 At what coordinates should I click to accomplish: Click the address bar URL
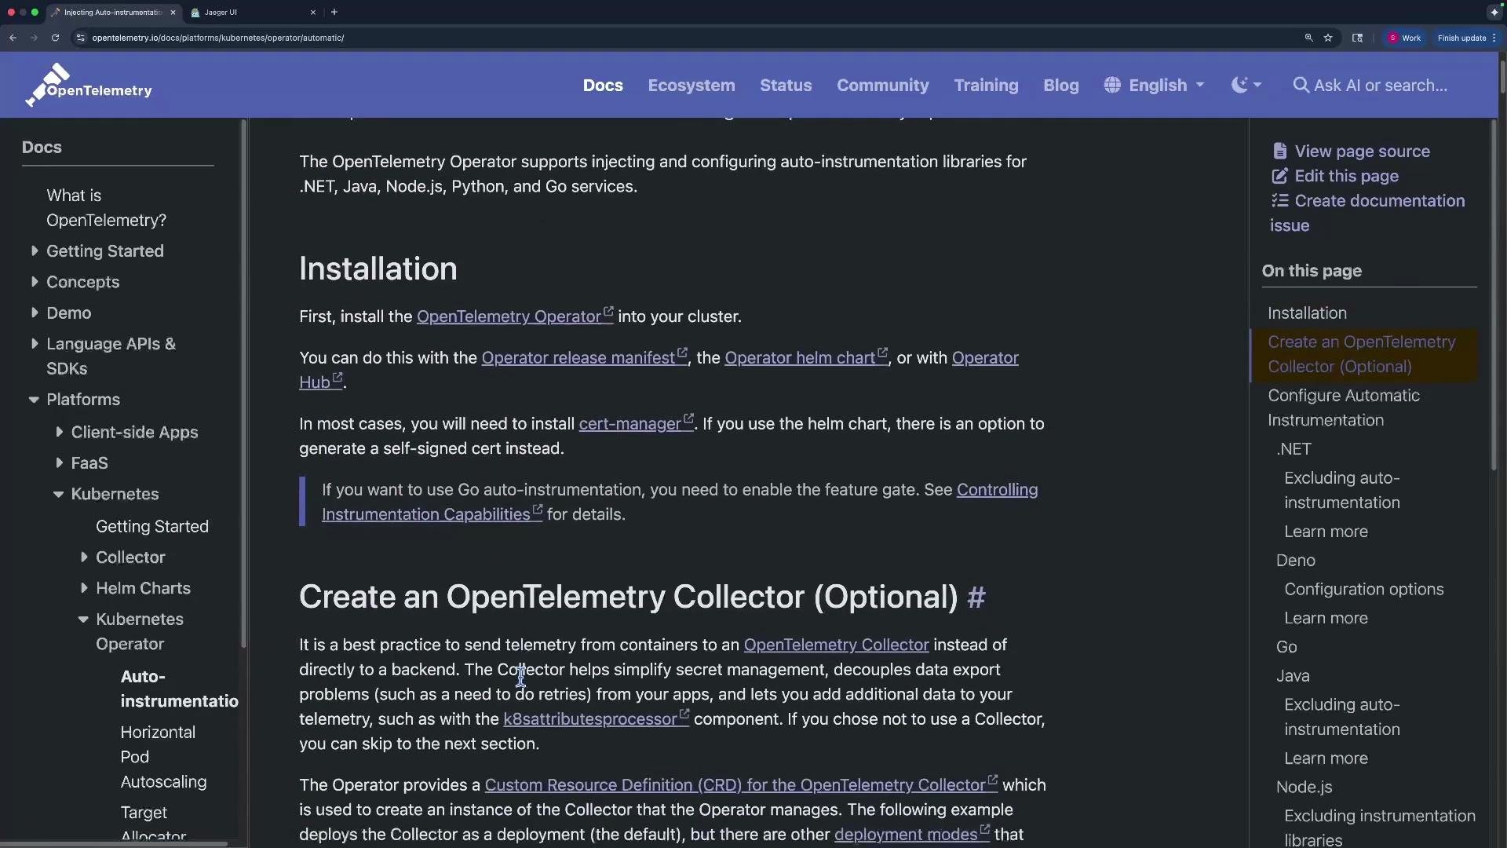[x=218, y=38]
